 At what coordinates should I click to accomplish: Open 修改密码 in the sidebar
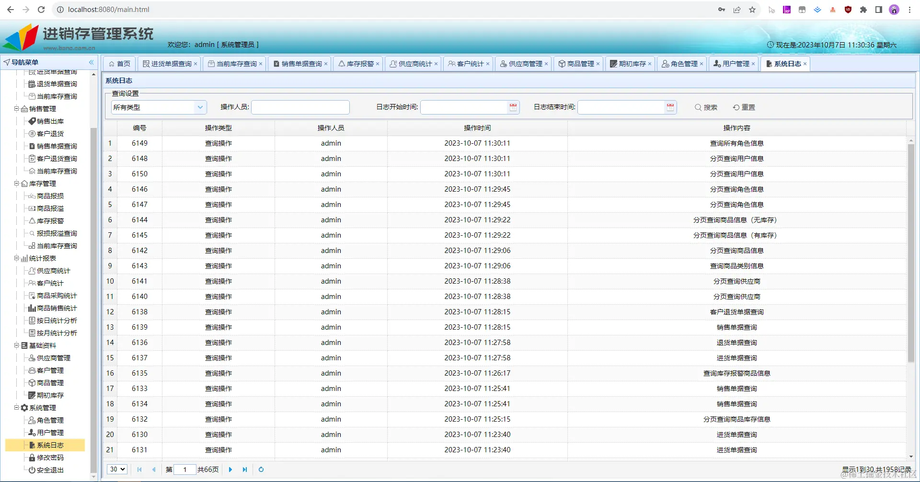(x=50, y=458)
